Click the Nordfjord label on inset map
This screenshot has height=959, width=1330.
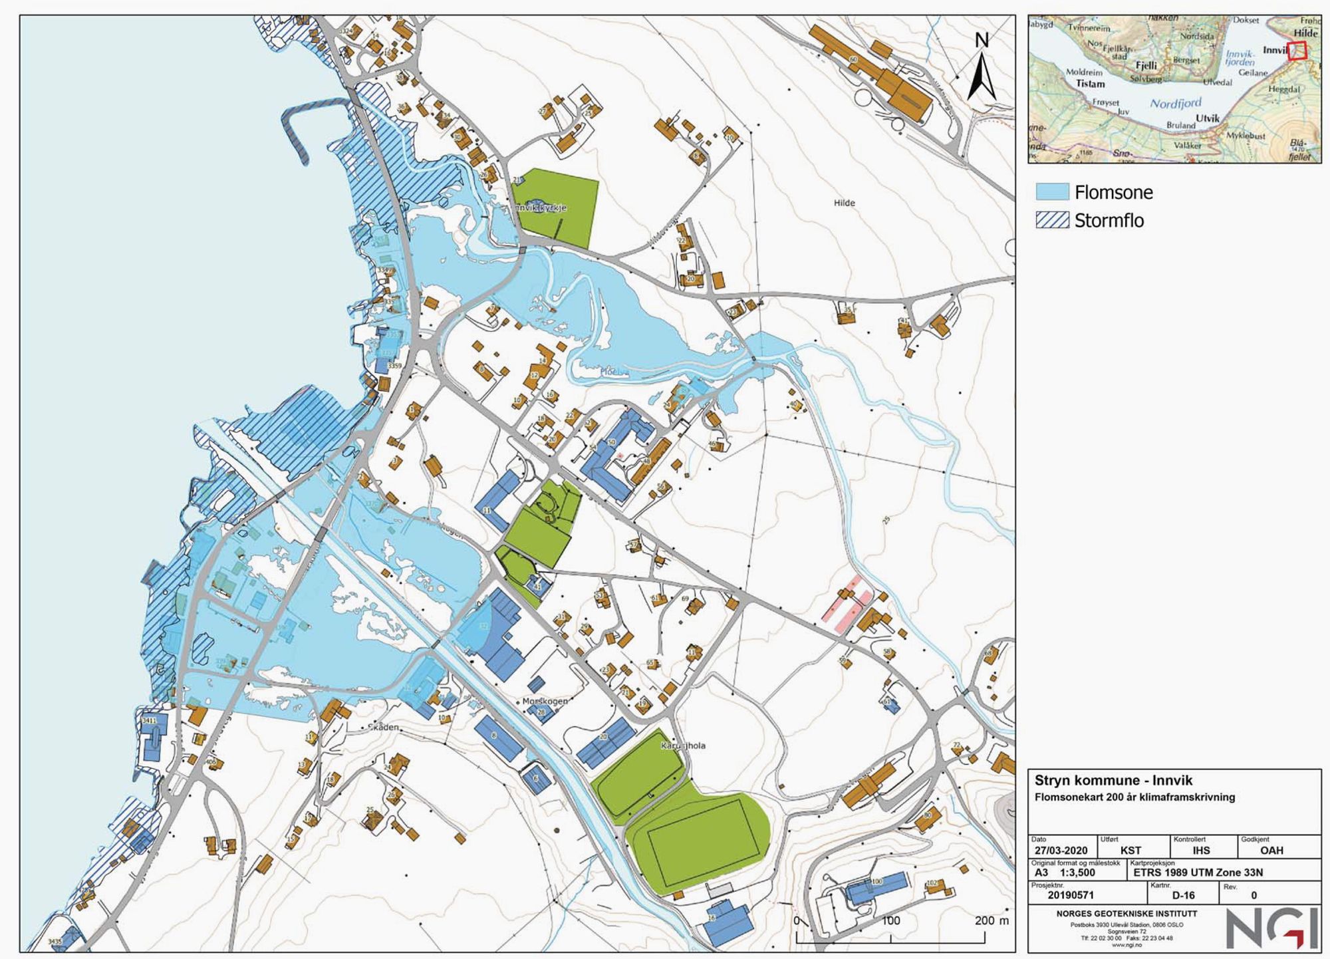1176,104
